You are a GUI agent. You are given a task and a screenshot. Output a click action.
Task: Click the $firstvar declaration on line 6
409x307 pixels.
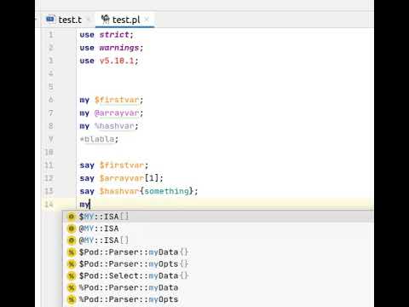(117, 100)
